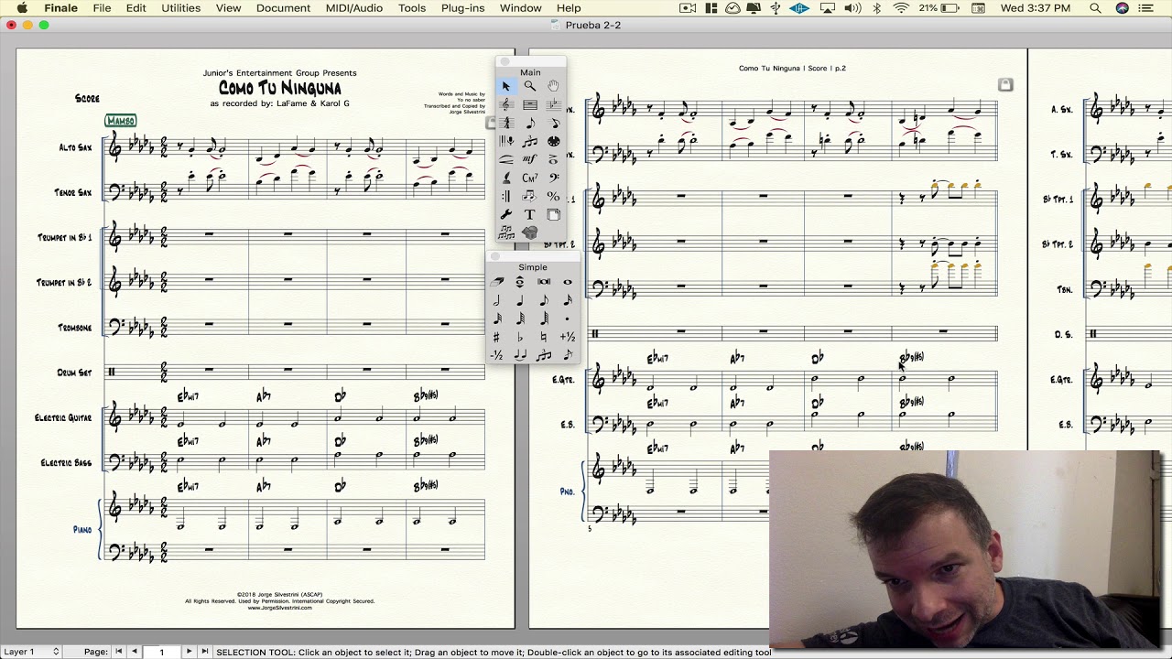Select the Page Layout tool

(554, 214)
